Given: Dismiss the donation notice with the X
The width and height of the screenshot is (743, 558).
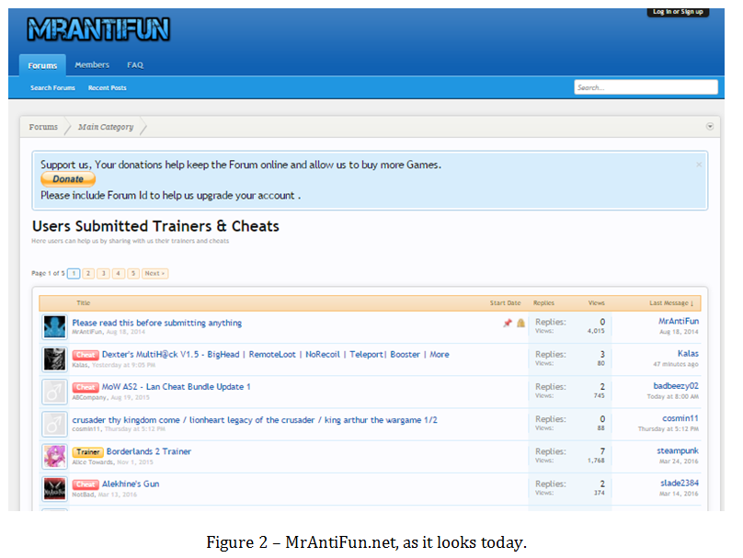Looking at the screenshot, I should (699, 165).
